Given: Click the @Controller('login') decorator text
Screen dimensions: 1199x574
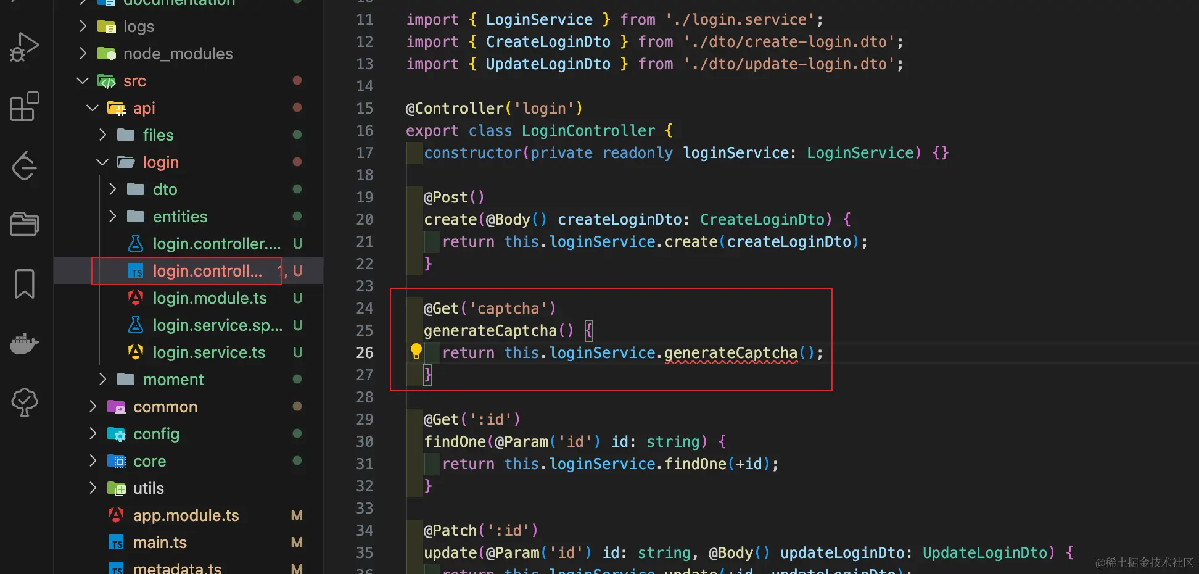Looking at the screenshot, I should point(494,109).
